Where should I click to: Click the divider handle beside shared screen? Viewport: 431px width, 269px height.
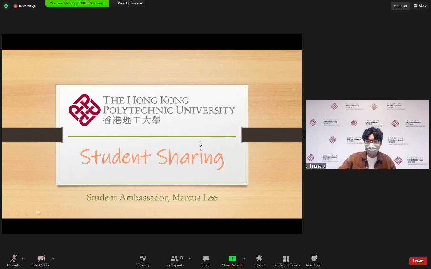tap(304, 134)
